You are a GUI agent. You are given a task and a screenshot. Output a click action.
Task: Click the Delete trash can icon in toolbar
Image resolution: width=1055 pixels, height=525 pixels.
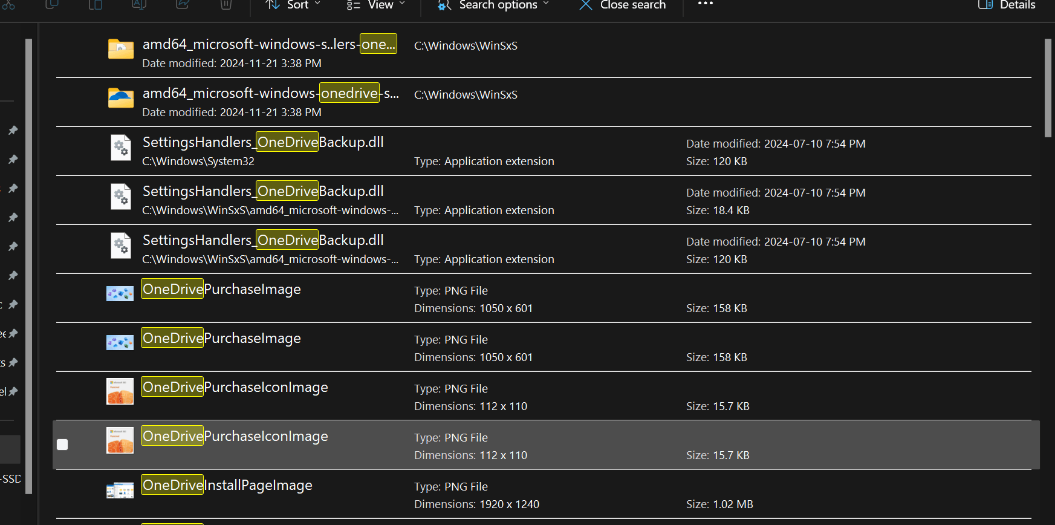pyautogui.click(x=226, y=5)
